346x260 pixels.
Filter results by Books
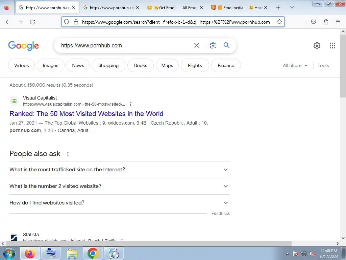point(141,65)
